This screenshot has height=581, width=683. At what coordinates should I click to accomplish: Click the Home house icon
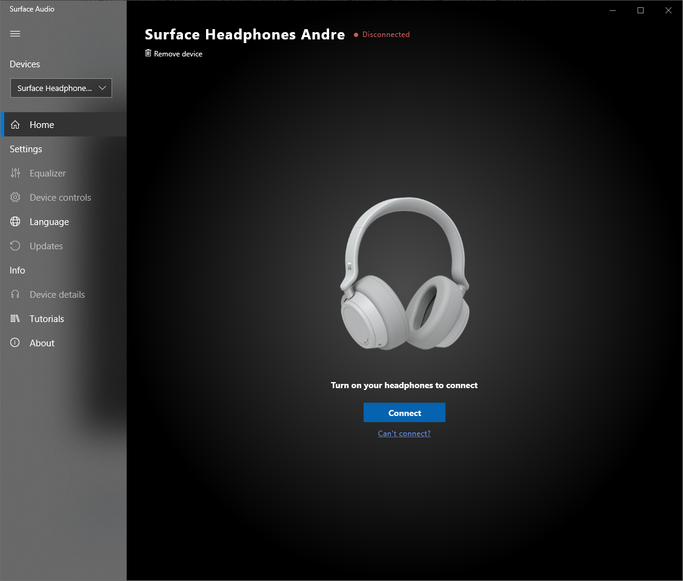16,125
